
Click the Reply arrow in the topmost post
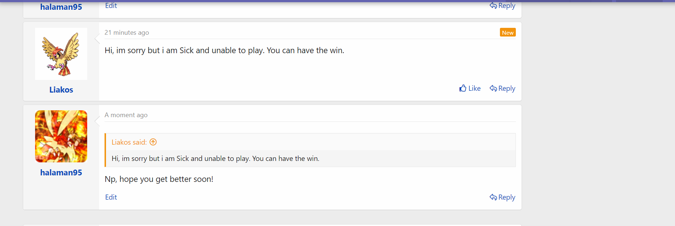pyautogui.click(x=493, y=5)
